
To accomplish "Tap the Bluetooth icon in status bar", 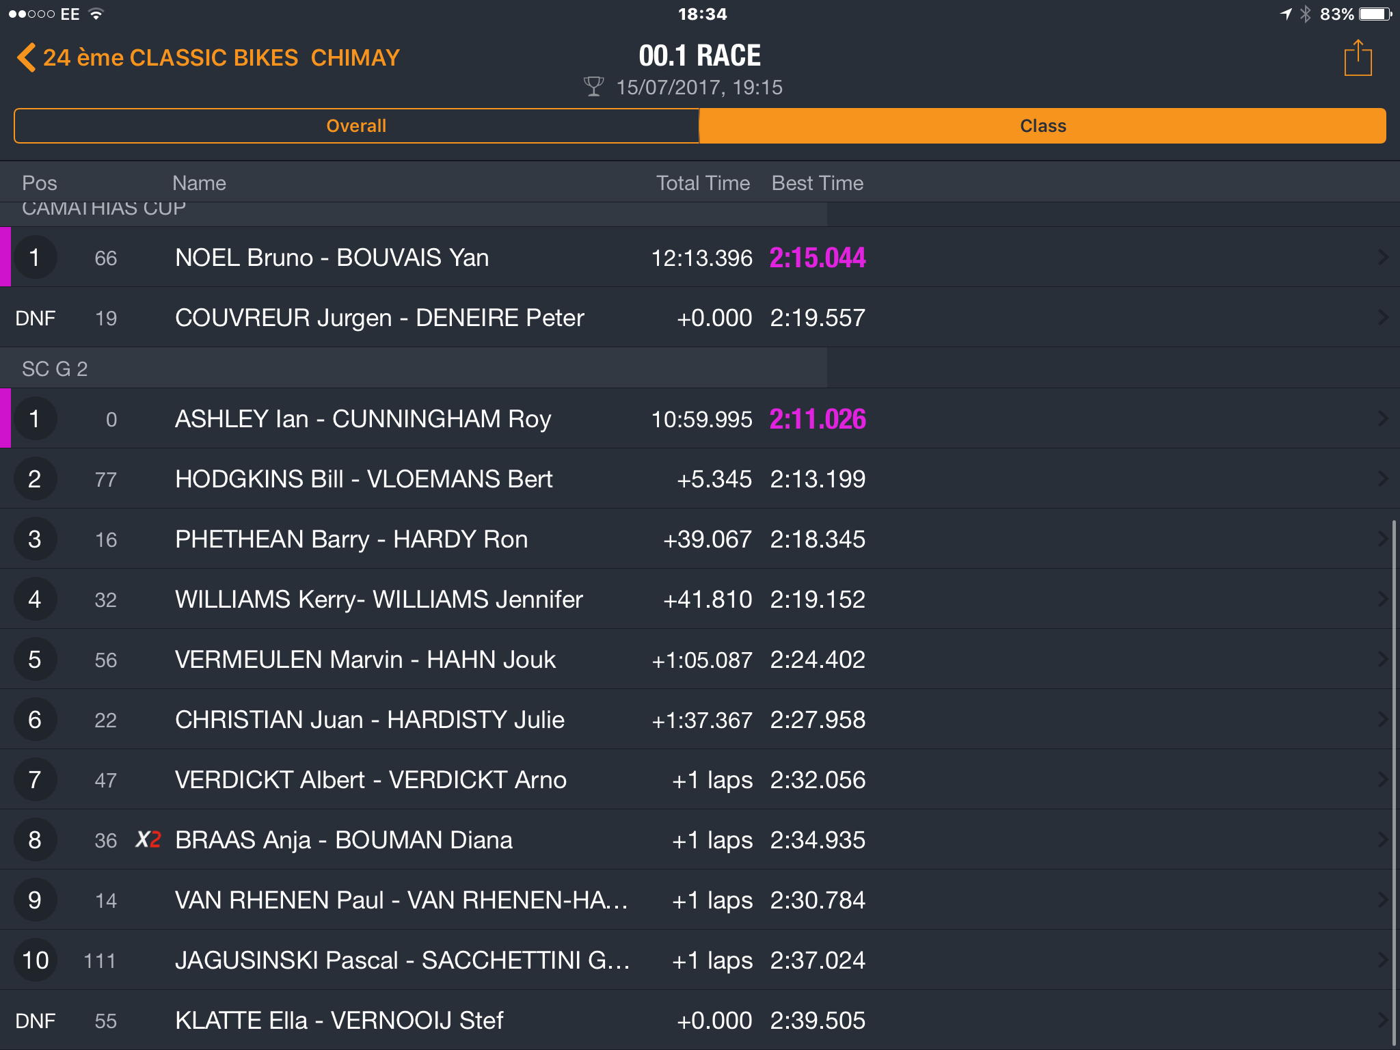I will (x=1305, y=14).
